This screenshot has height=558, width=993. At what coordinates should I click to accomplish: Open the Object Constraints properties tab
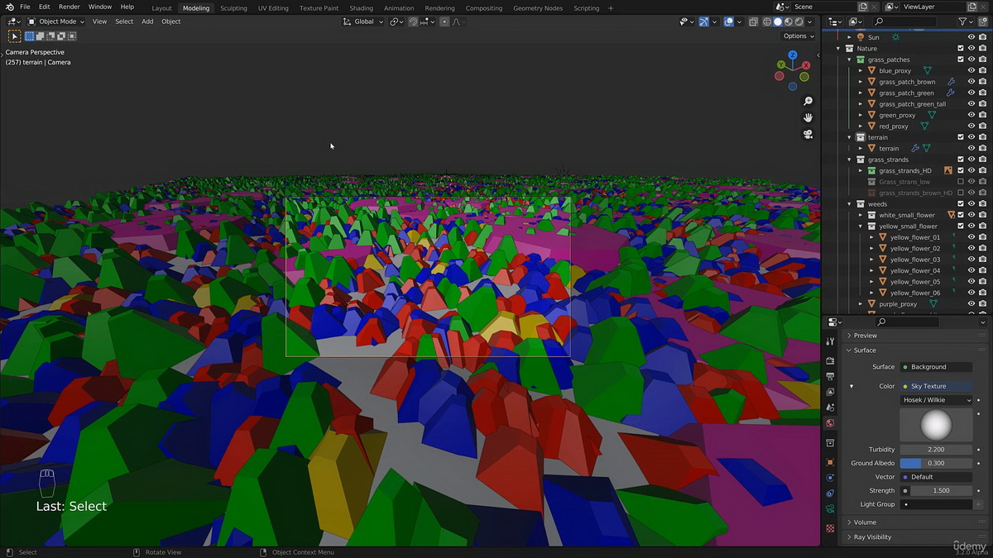coord(830,494)
